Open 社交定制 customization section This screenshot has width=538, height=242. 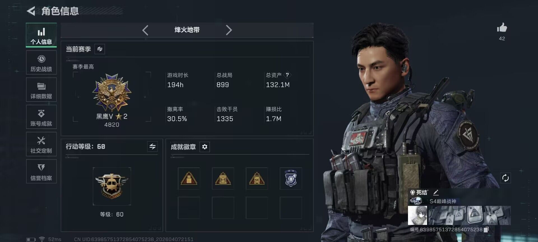(41, 144)
